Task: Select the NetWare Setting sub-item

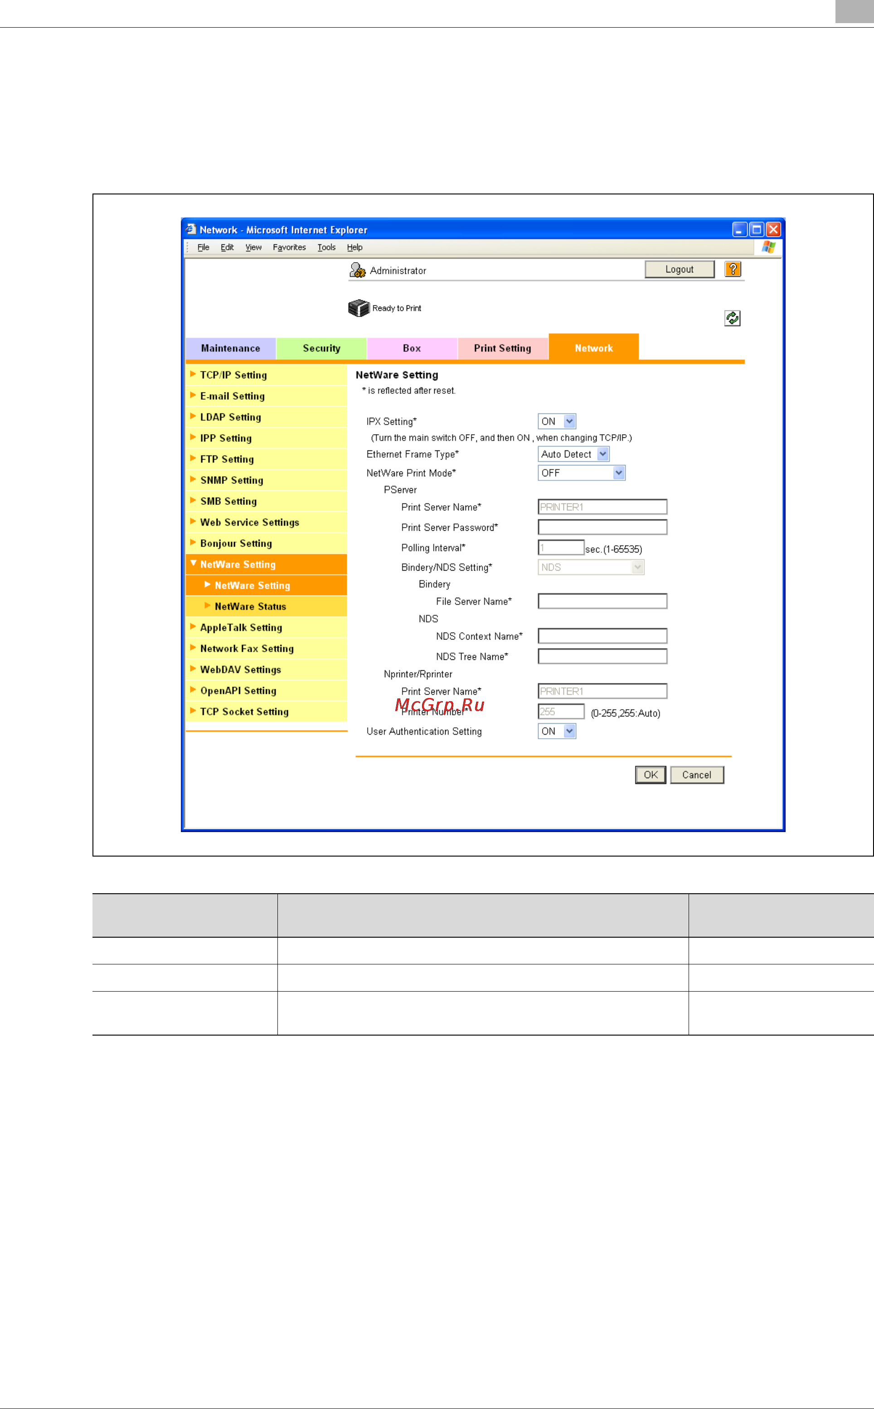Action: (x=267, y=586)
